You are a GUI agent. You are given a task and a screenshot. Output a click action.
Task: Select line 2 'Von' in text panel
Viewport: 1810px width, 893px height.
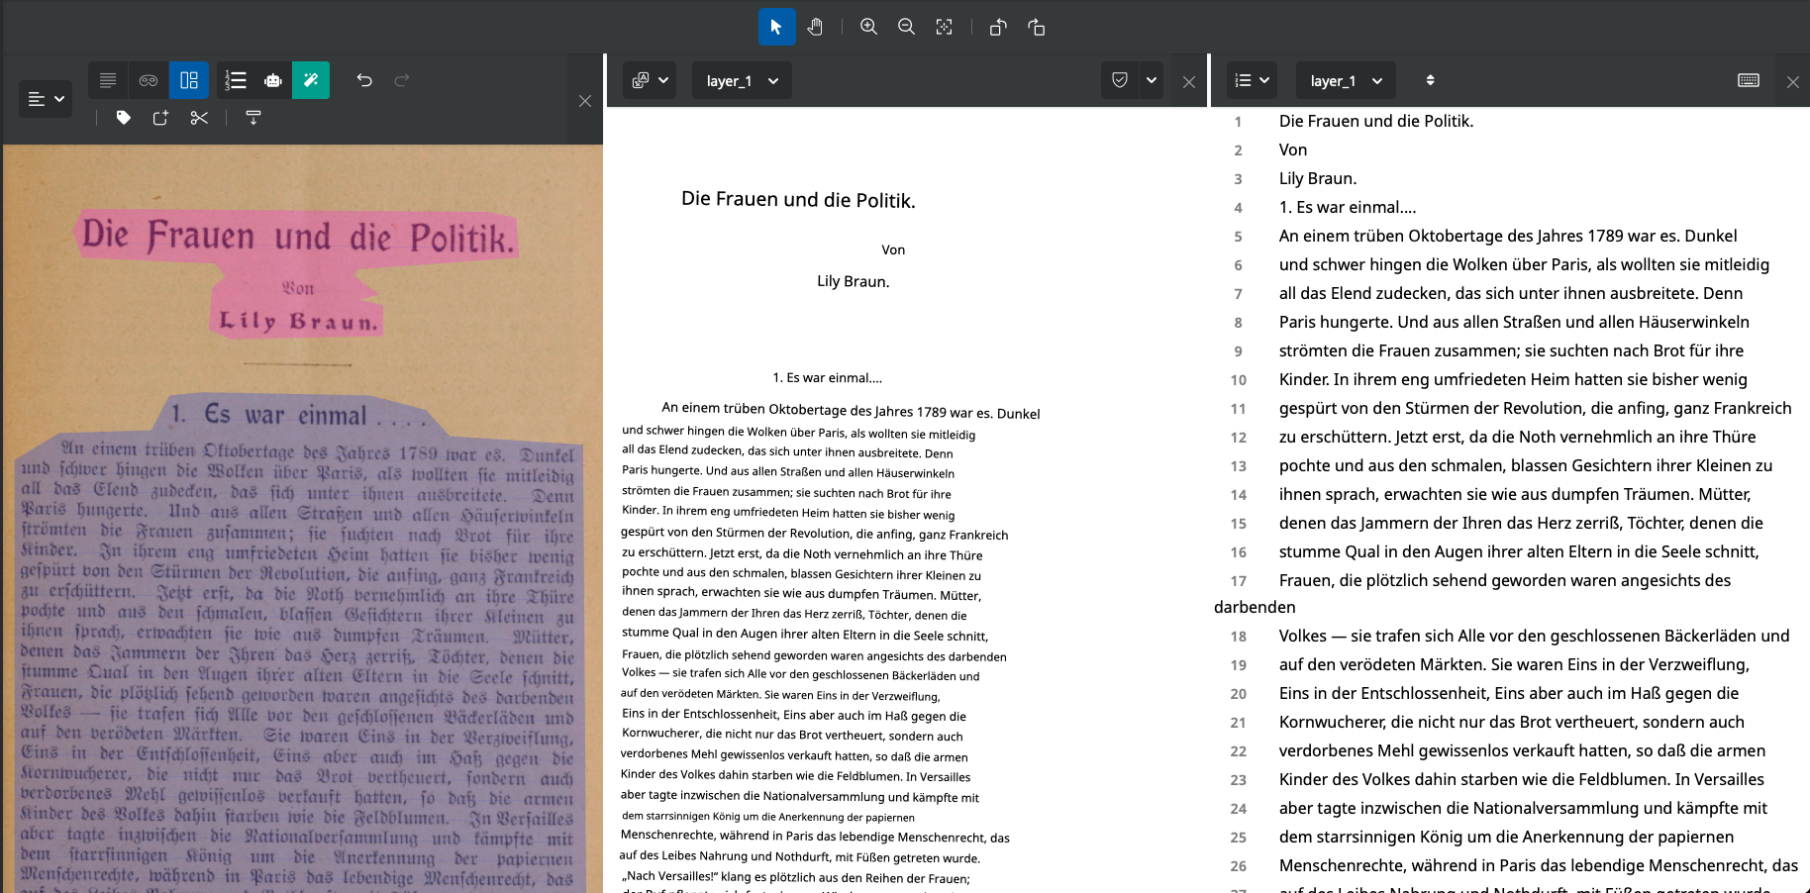pos(1293,149)
